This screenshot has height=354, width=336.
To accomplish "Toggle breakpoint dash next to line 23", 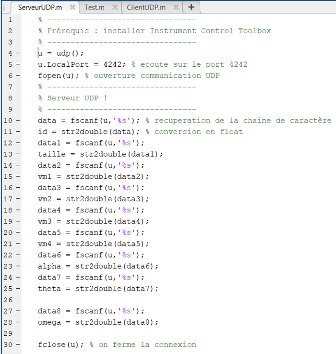I will tap(18, 266).
